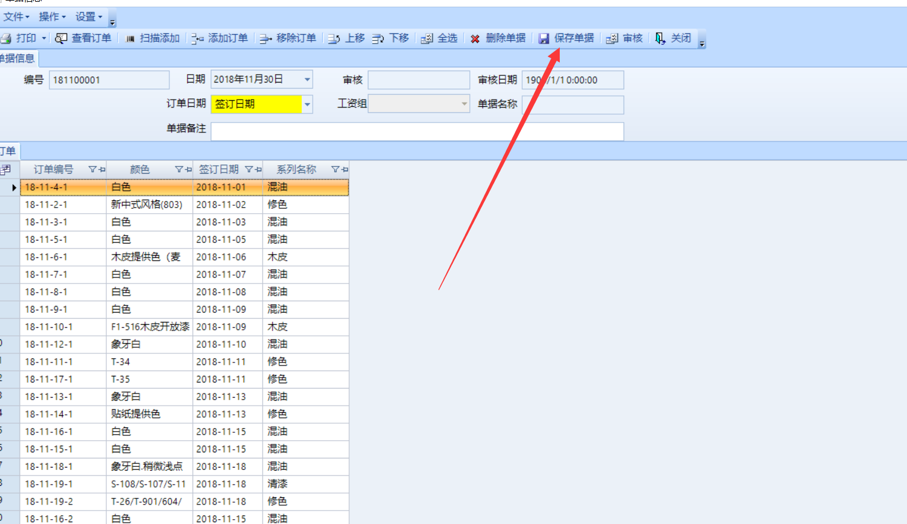Save document with 保存单据 icon
Screen dimensions: 907x524
pyautogui.click(x=544, y=38)
